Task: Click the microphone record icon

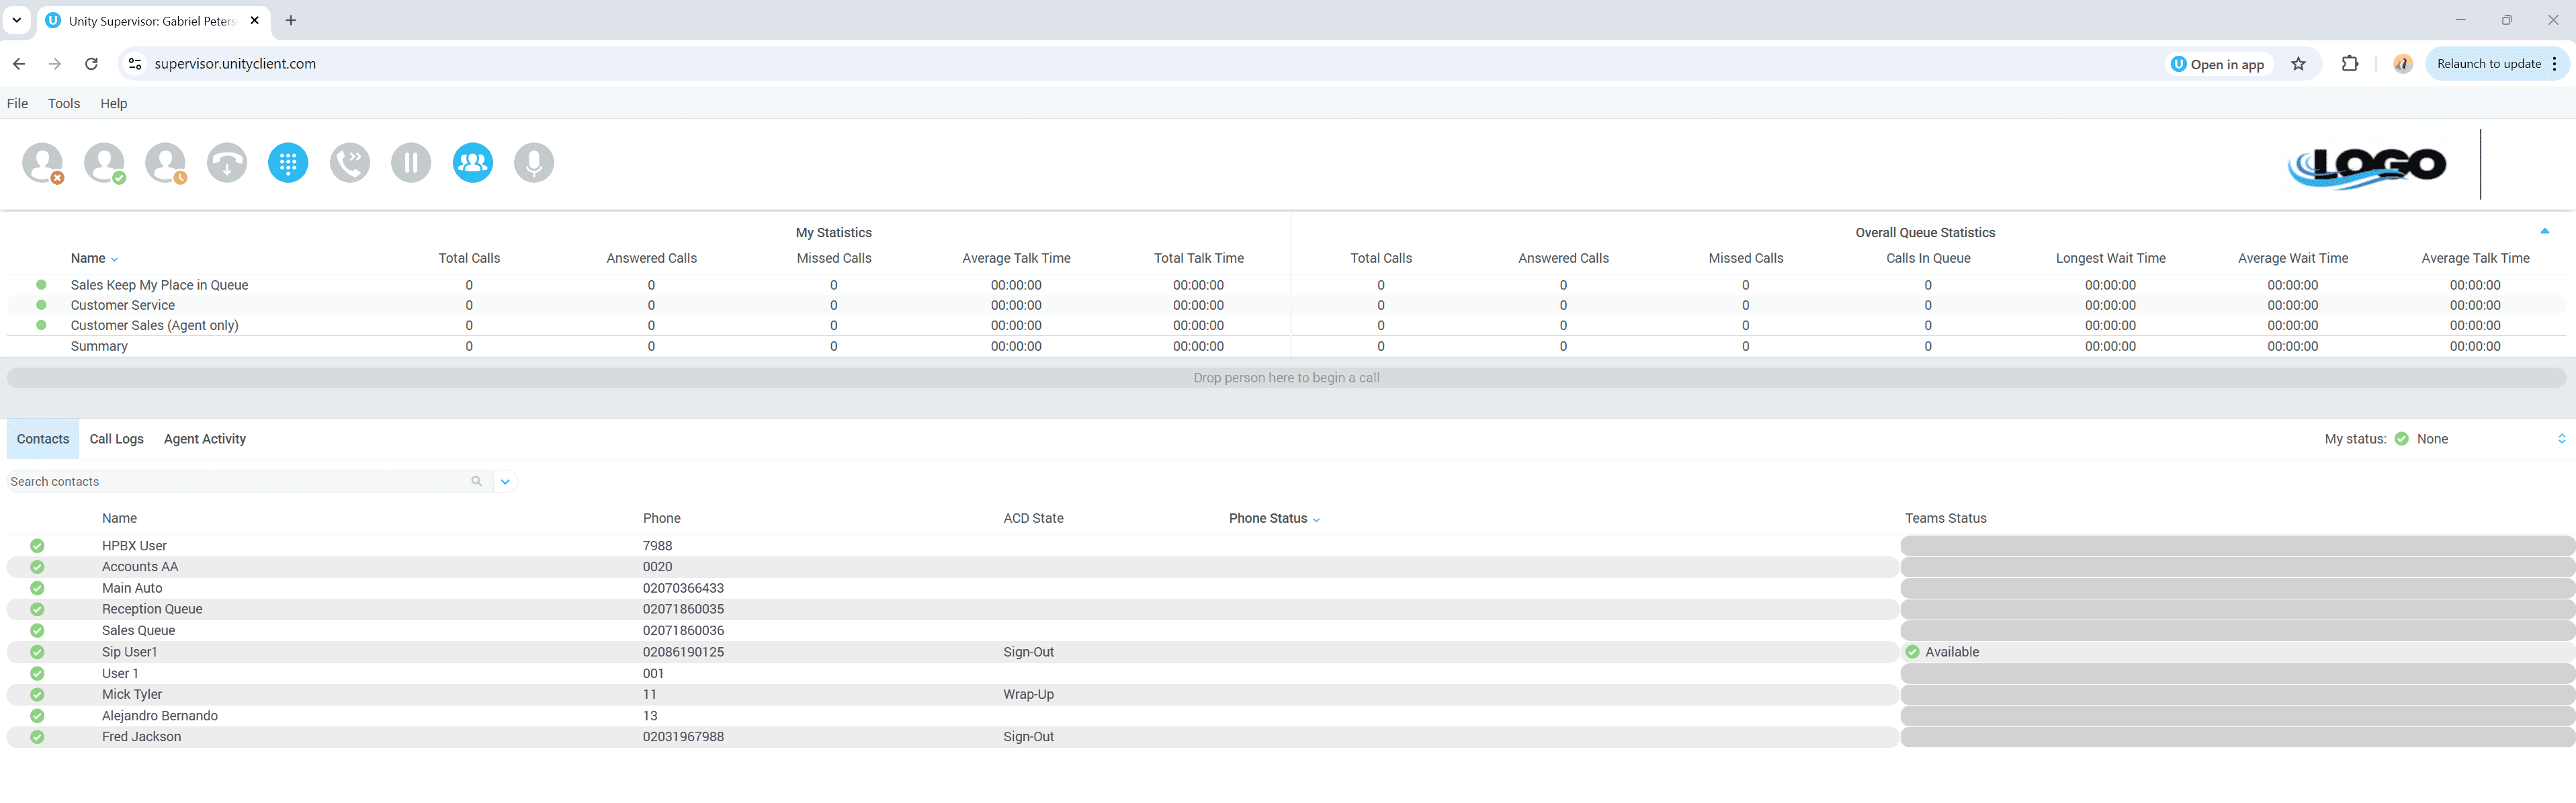Action: (x=534, y=163)
